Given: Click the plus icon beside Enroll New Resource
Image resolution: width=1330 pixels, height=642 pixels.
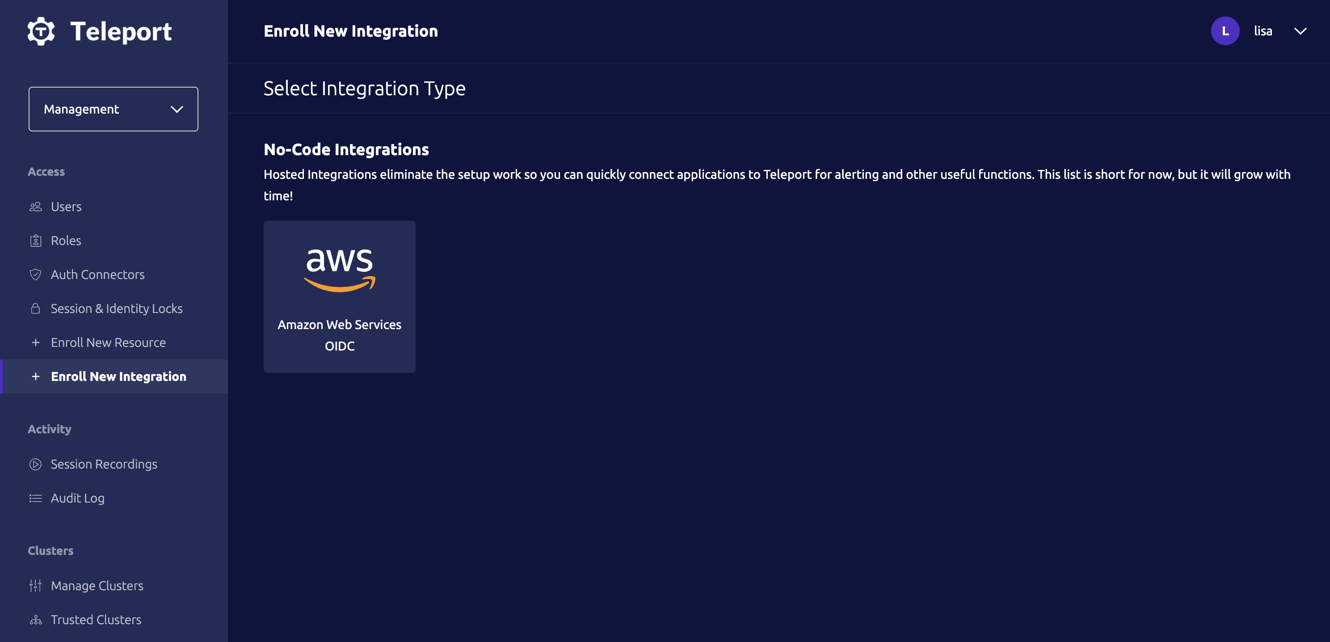Looking at the screenshot, I should (35, 342).
